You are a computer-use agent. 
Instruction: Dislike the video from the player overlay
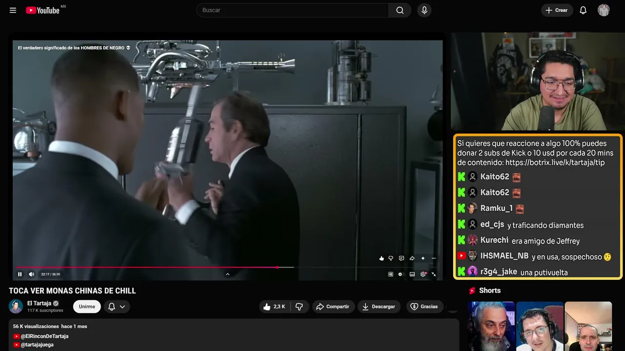coord(391,258)
